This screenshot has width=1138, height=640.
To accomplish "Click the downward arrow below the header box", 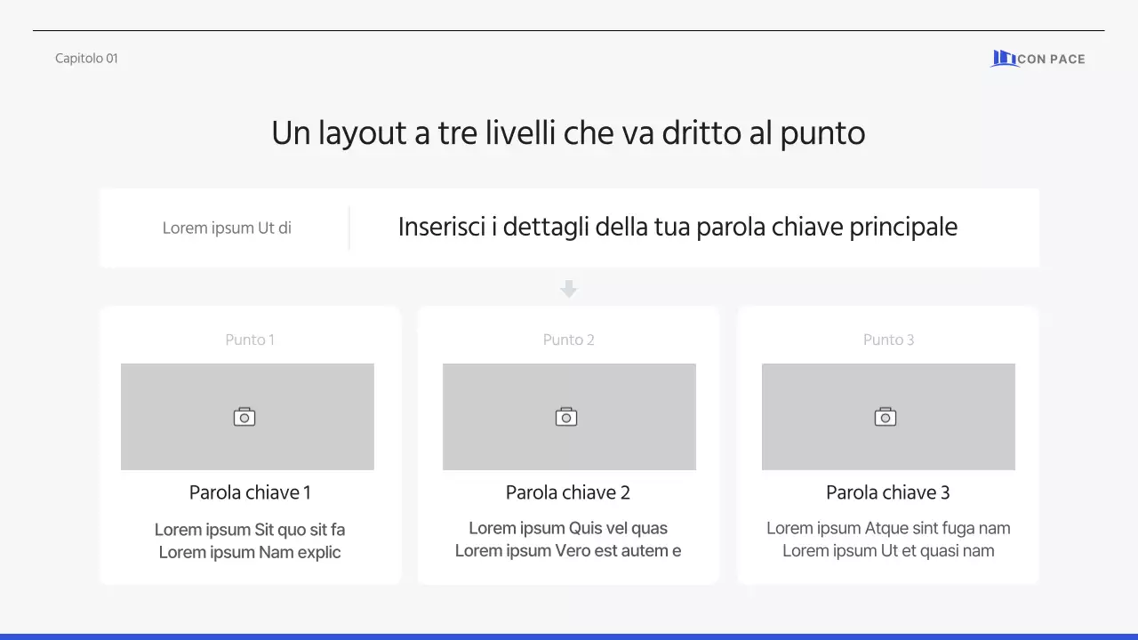I will tap(568, 288).
